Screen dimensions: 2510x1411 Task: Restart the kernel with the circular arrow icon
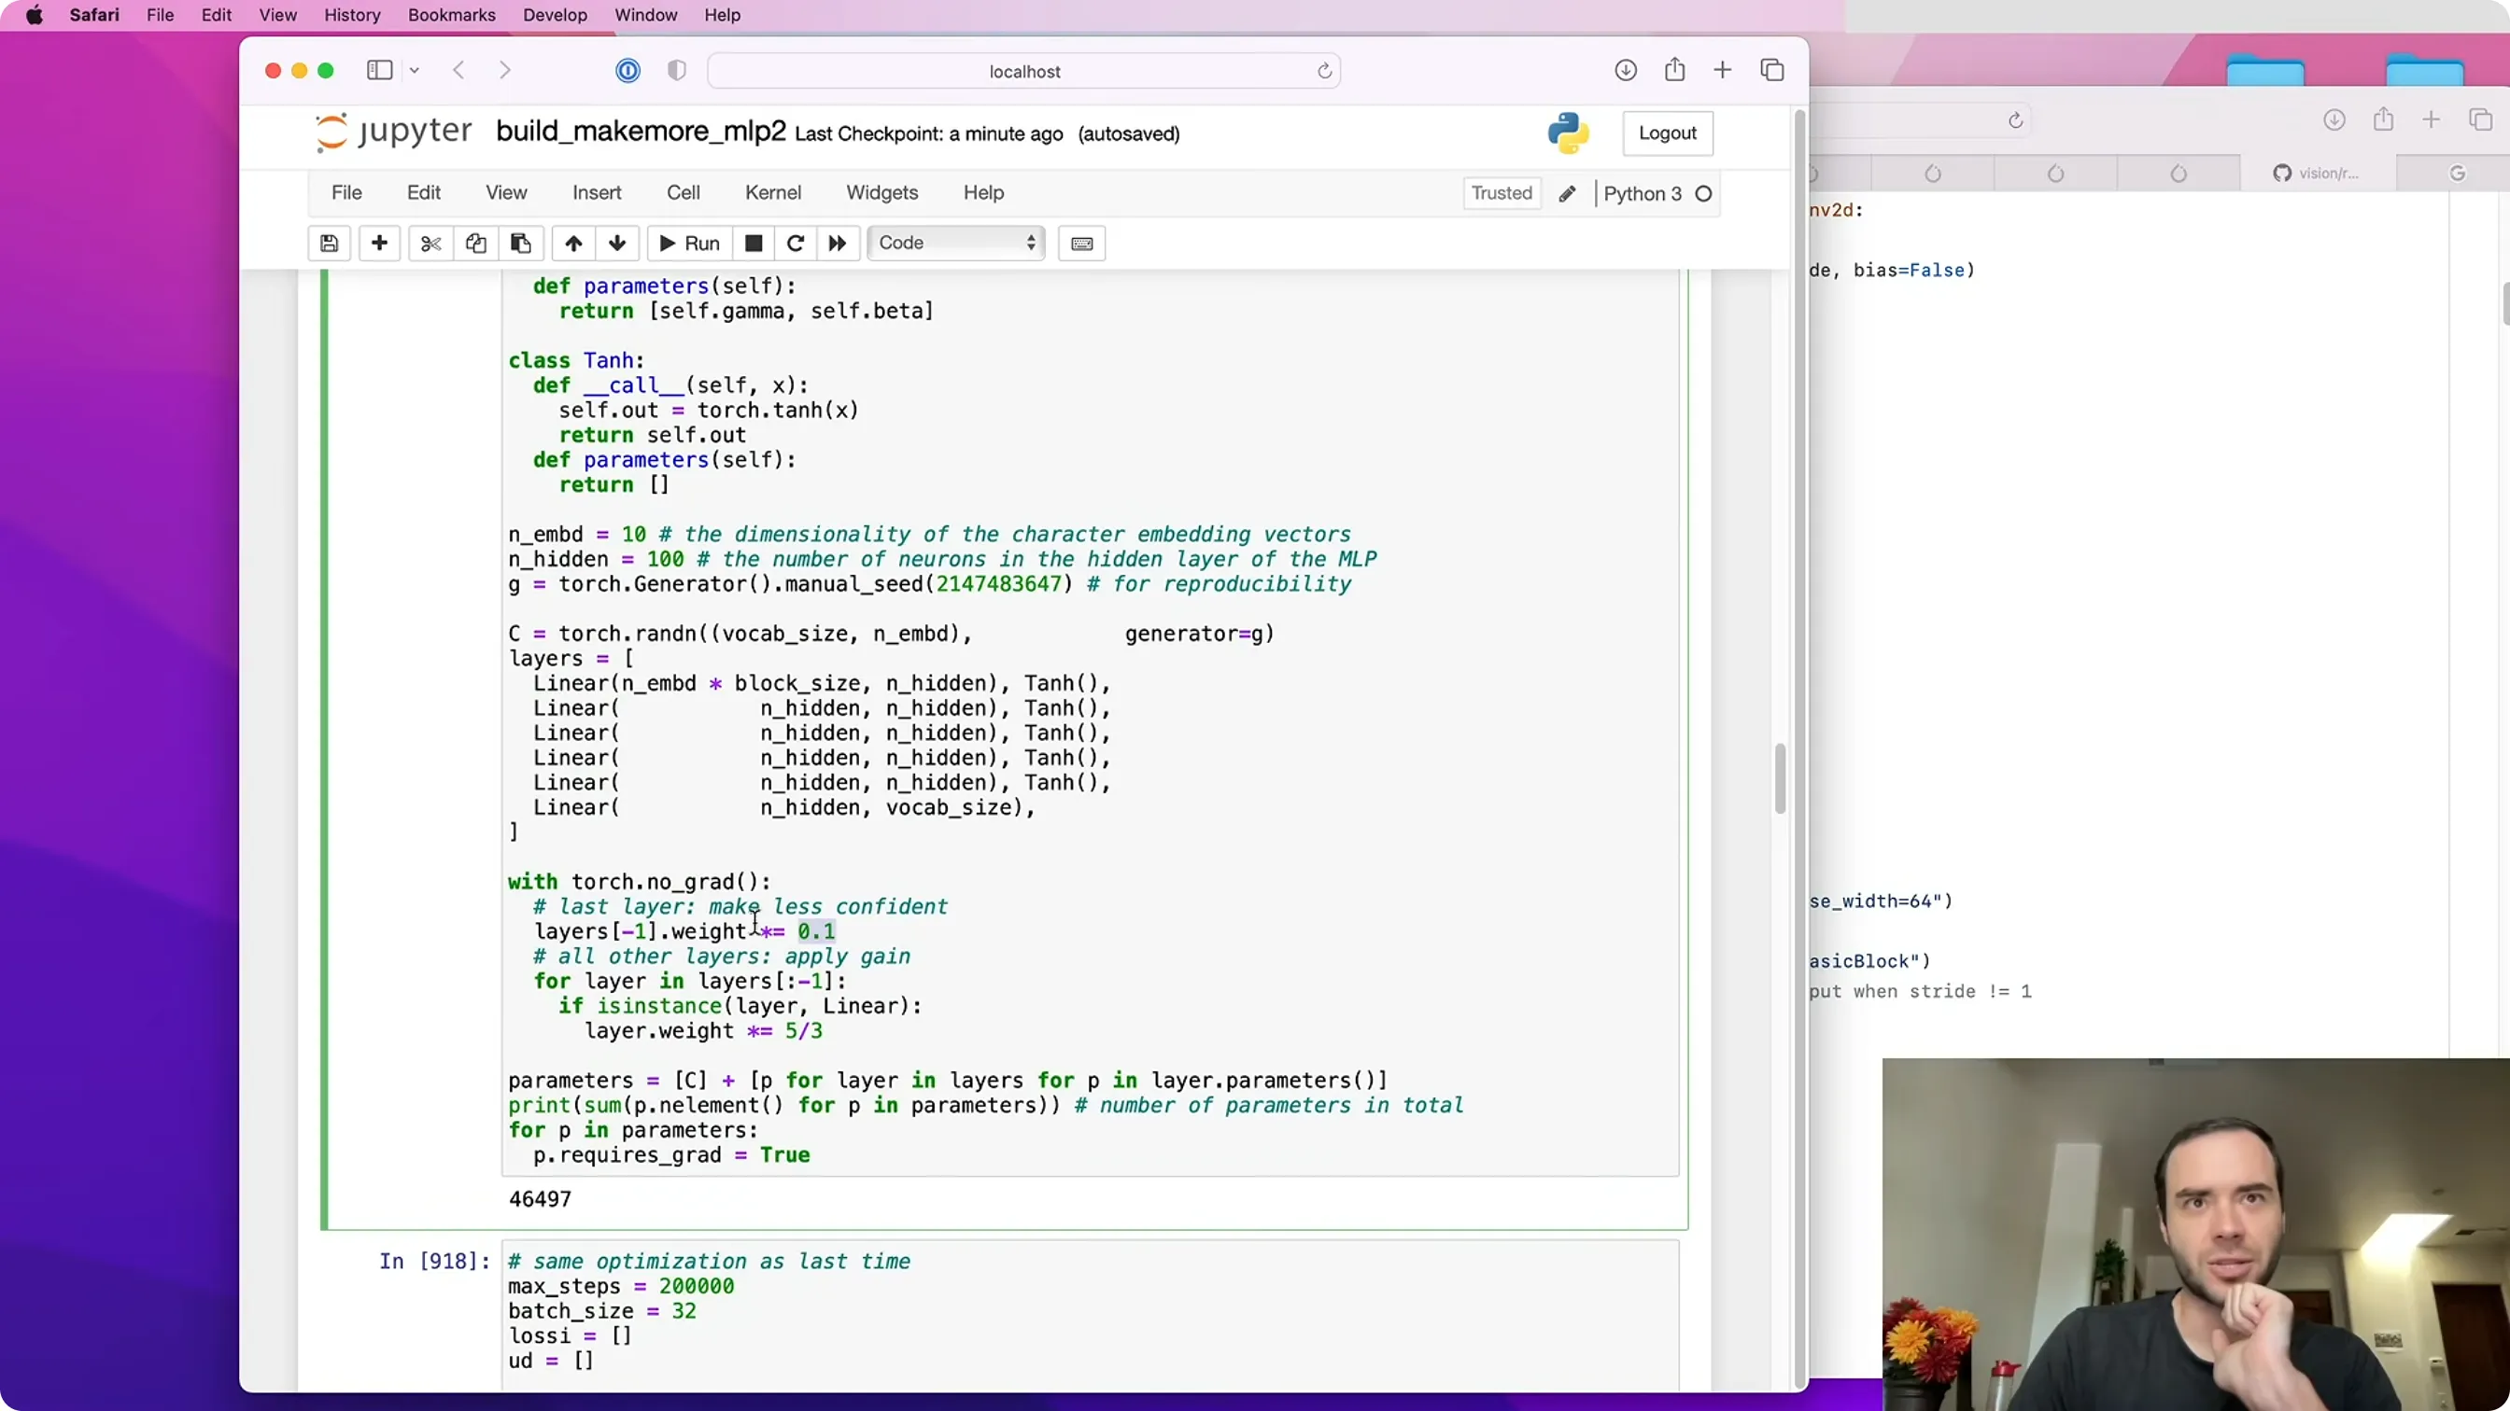pos(795,244)
